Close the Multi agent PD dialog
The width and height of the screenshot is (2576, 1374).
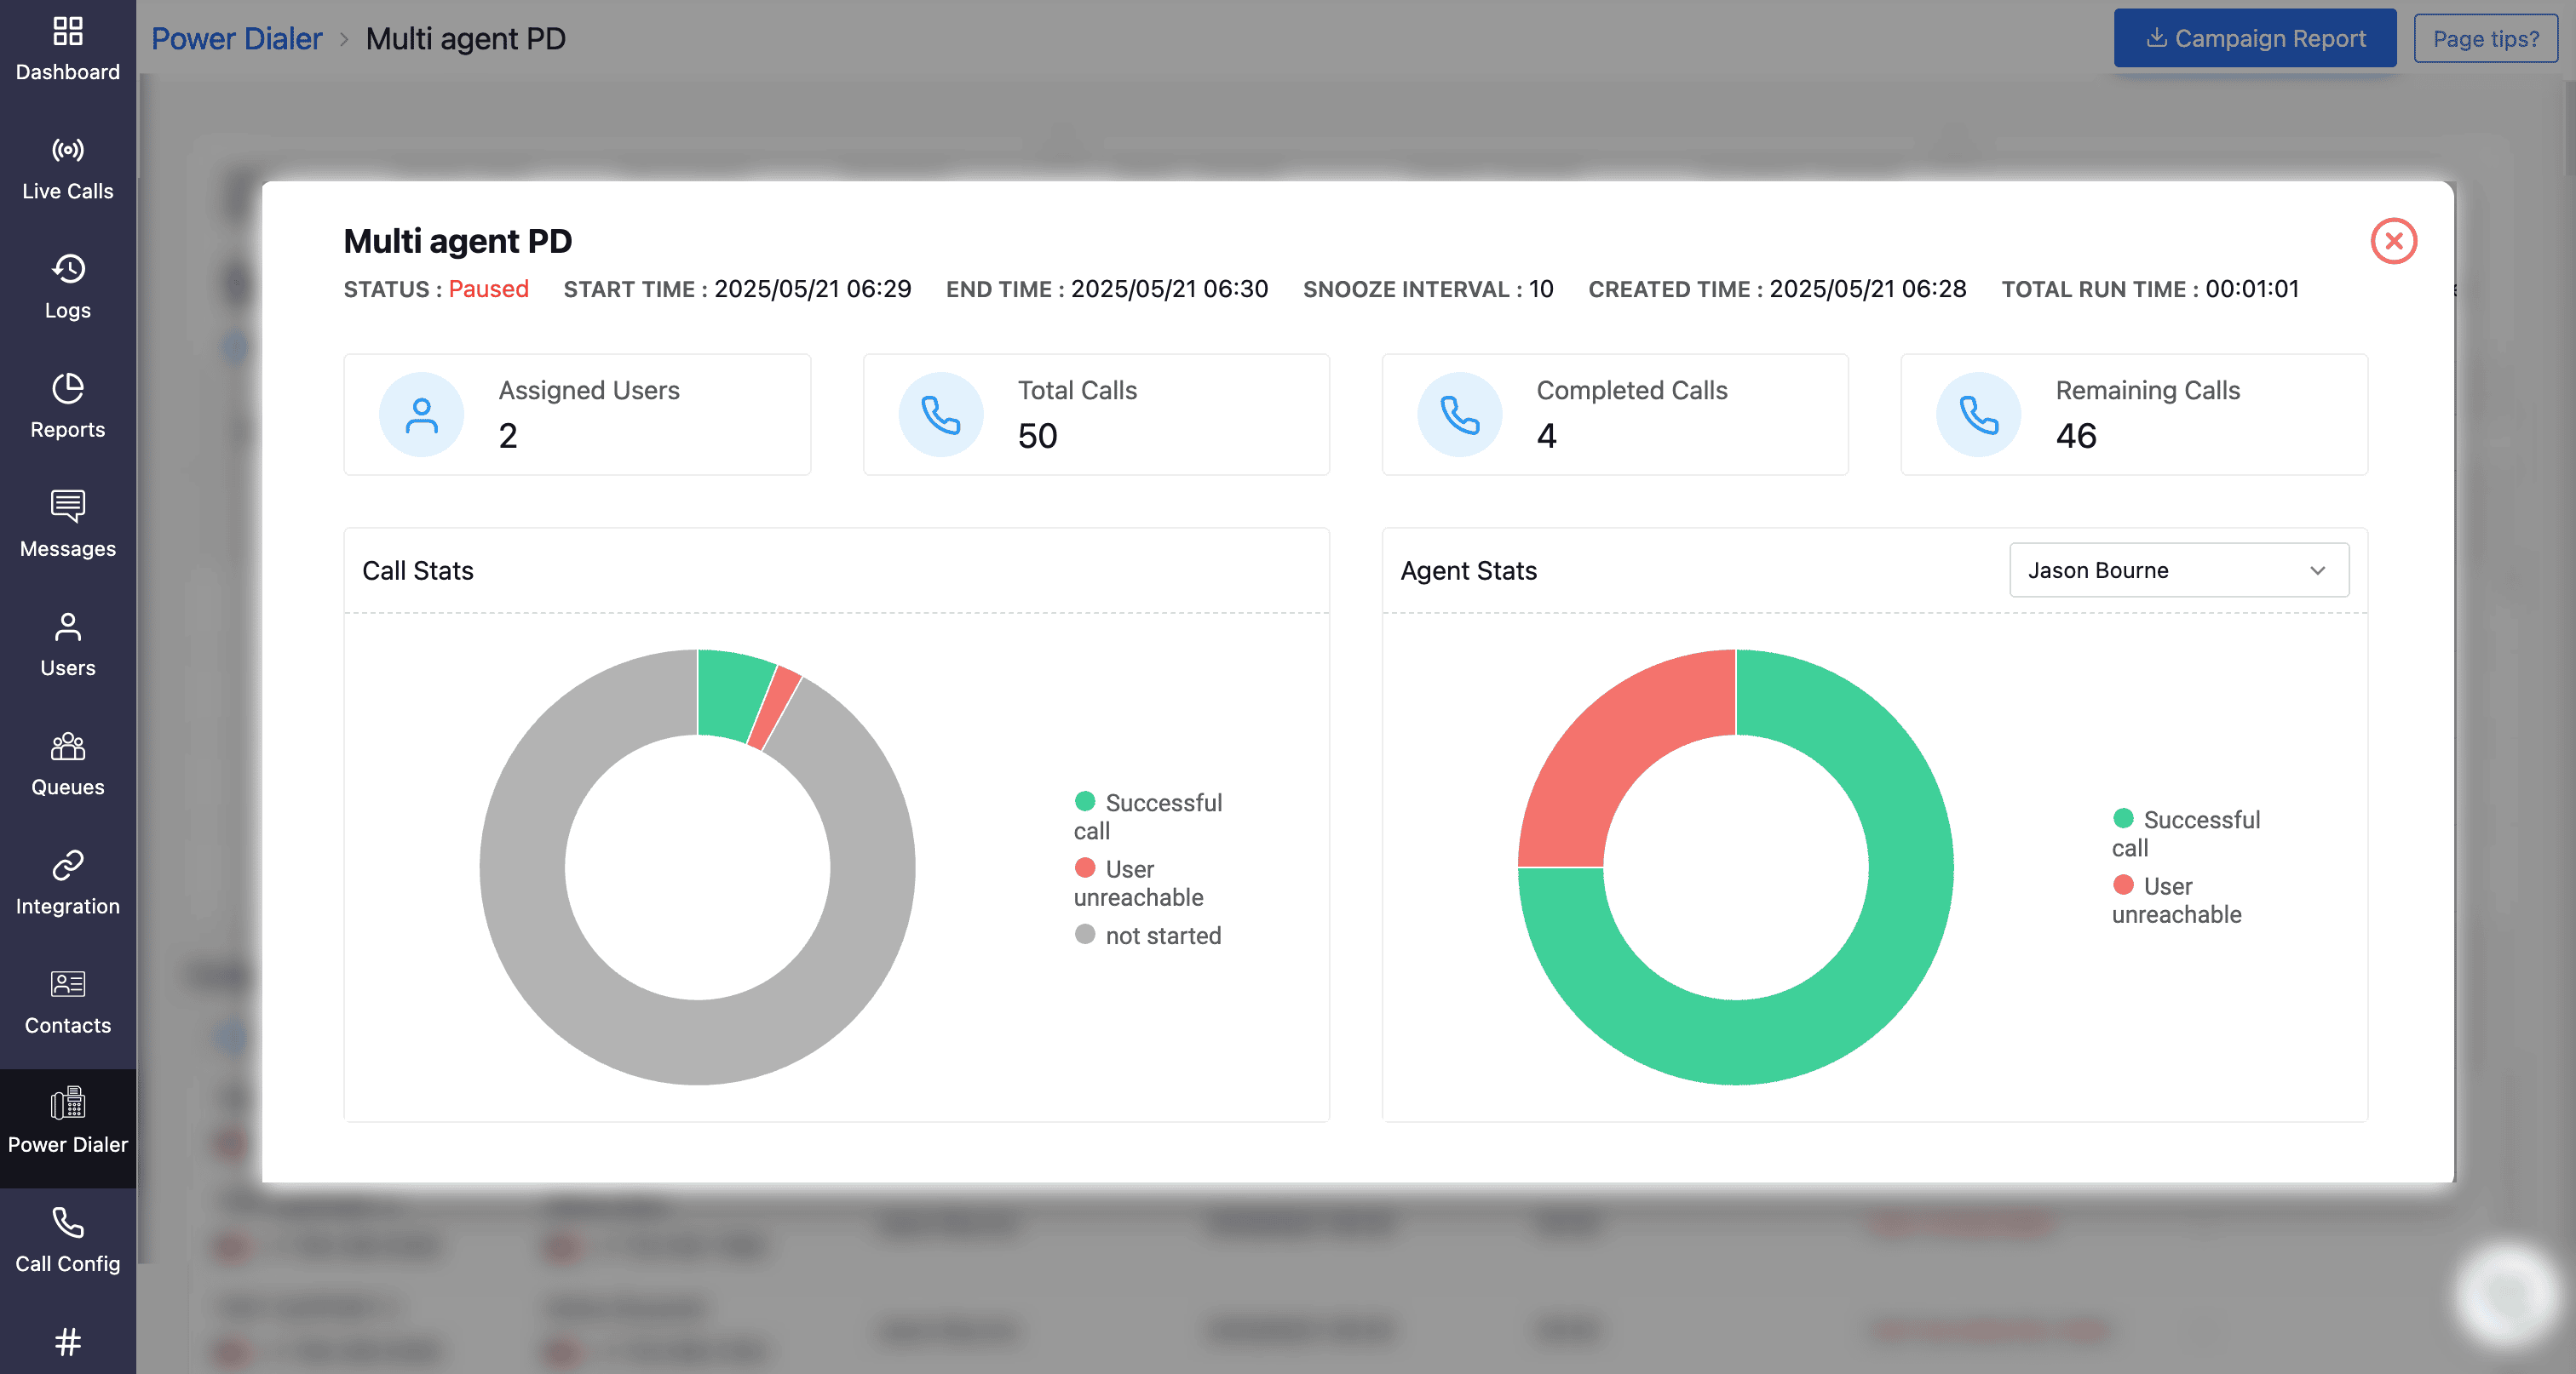pos(2393,241)
